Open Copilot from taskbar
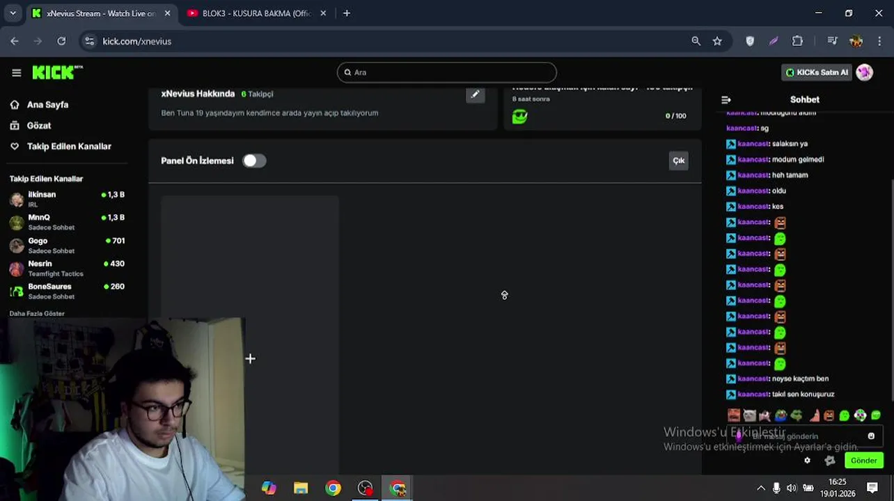The height and width of the screenshot is (501, 894). click(x=269, y=488)
